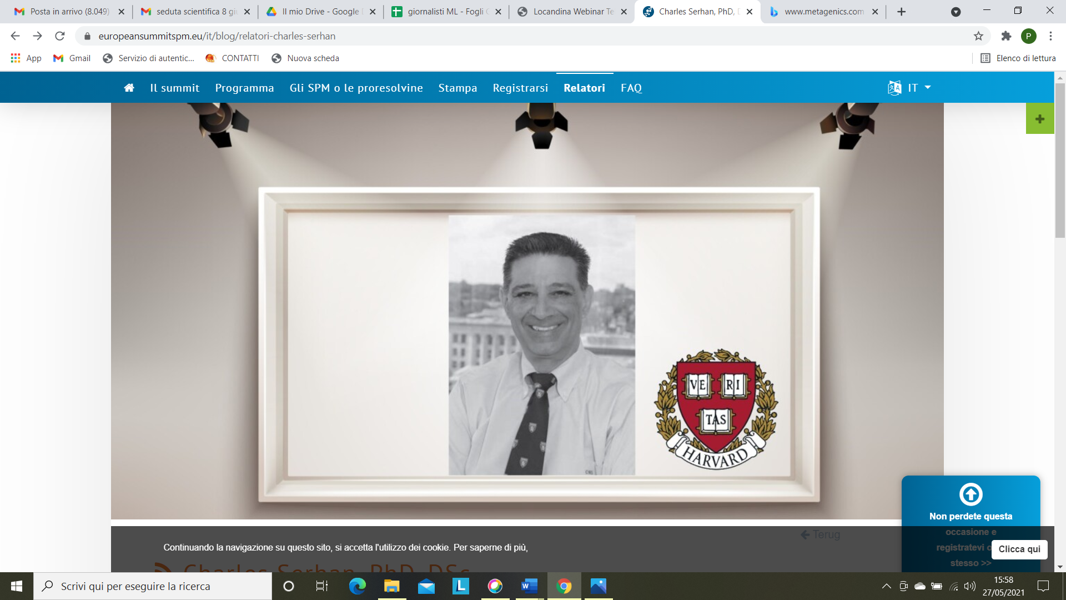Click the green plus side button
1066x600 pixels.
point(1040,119)
